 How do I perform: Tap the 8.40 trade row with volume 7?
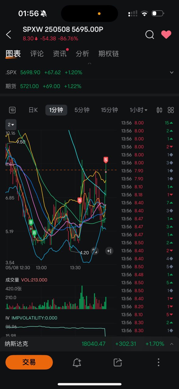(x=147, y=203)
